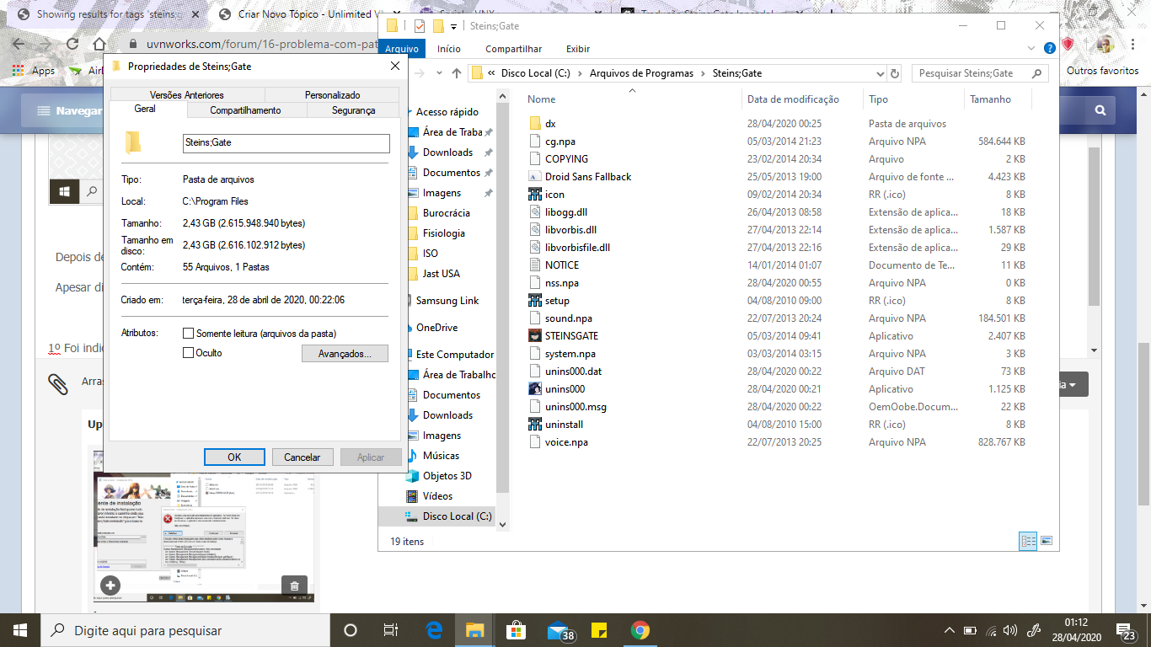Go up one folder with Explorer's up arrow
The height and width of the screenshot is (647, 1151).
coord(456,73)
